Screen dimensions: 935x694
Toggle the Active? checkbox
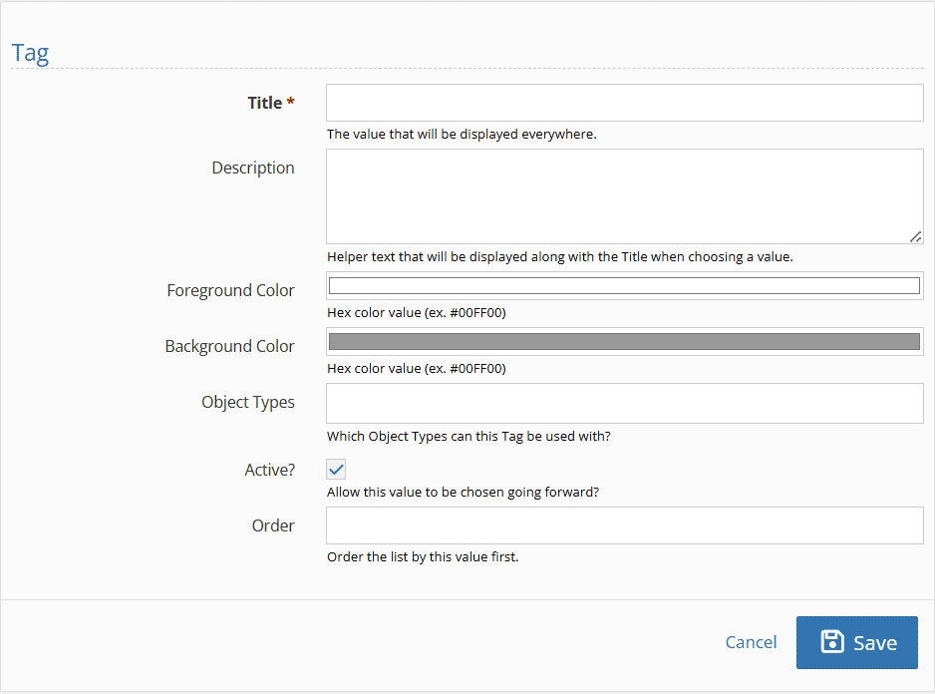pos(336,470)
